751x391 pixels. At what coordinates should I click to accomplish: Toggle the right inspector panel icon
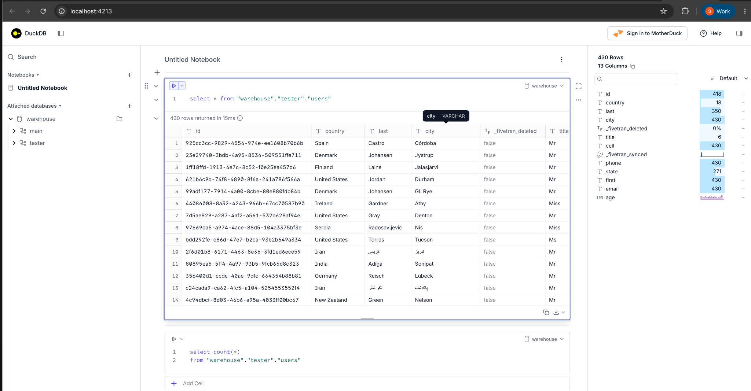(739, 33)
